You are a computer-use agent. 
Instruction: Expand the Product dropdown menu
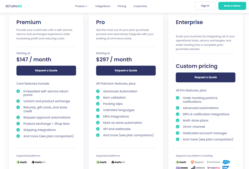click(x=81, y=6)
